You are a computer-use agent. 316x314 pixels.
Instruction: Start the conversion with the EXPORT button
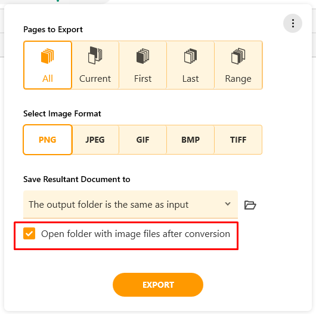pyautogui.click(x=158, y=285)
